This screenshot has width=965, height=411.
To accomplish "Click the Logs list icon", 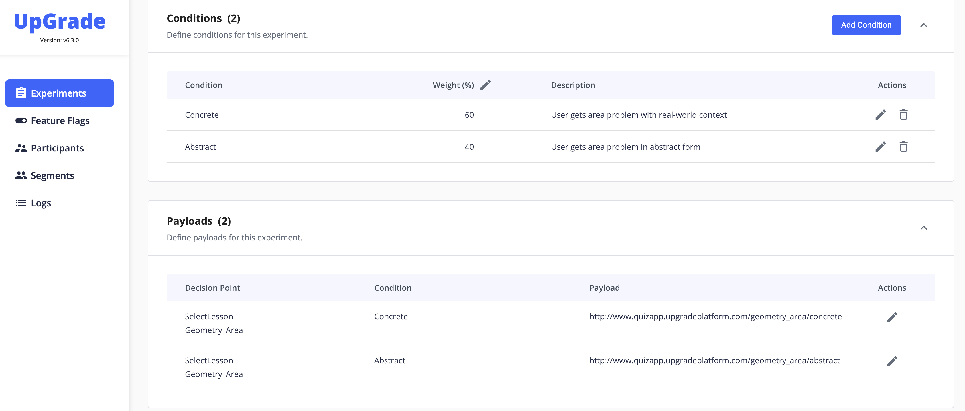I will (x=21, y=203).
